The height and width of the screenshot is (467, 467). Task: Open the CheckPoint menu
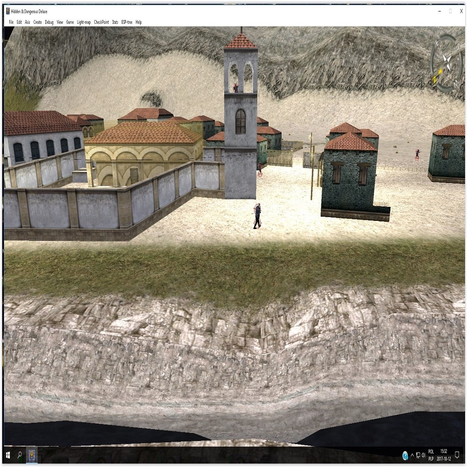(101, 22)
